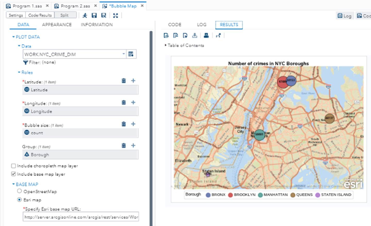Image resolution: width=371 pixels, height=226 pixels.
Task: Click the STATEN ISLAND legend color swatch
Action: (318, 195)
